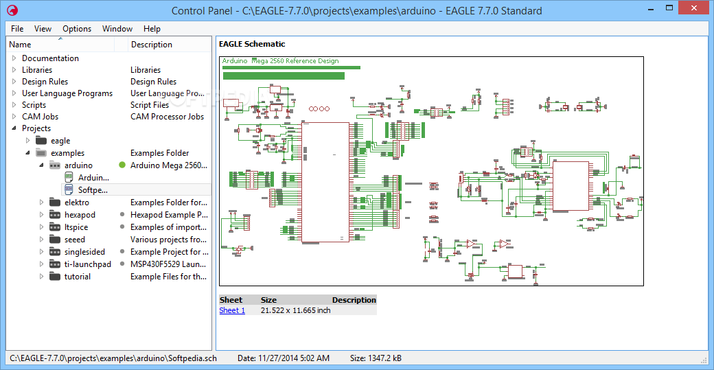Click the ltspice project folder icon

(55, 227)
